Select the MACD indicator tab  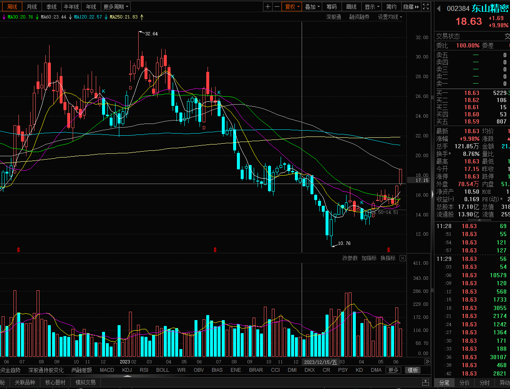pos(107,370)
